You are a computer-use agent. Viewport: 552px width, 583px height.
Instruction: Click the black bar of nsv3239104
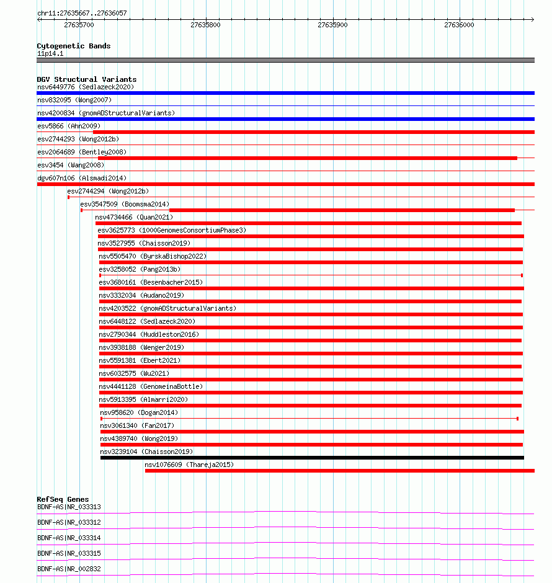click(312, 458)
